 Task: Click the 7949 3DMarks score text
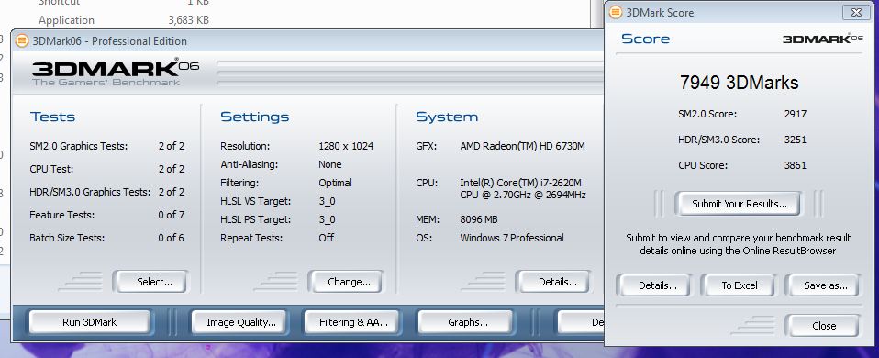coord(739,83)
